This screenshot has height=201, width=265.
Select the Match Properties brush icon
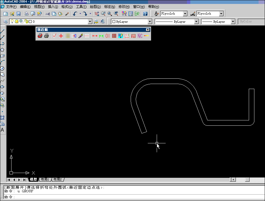67,14
